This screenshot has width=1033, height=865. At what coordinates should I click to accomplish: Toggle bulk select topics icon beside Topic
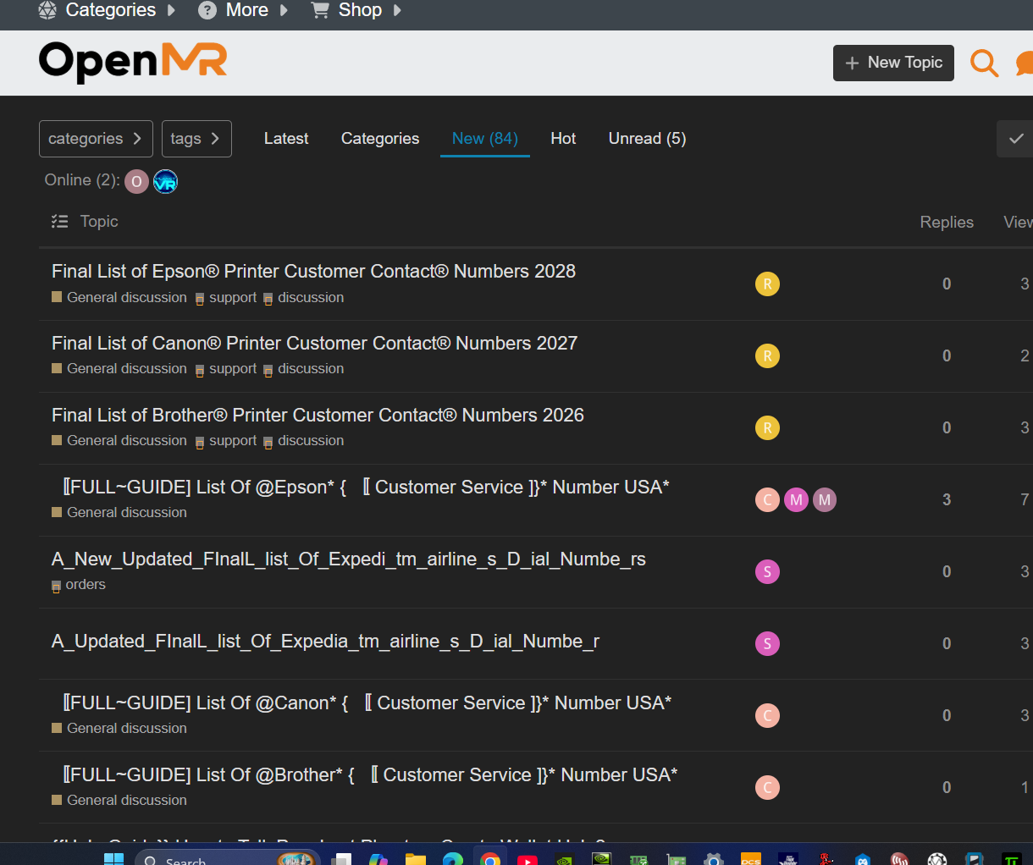click(x=59, y=222)
